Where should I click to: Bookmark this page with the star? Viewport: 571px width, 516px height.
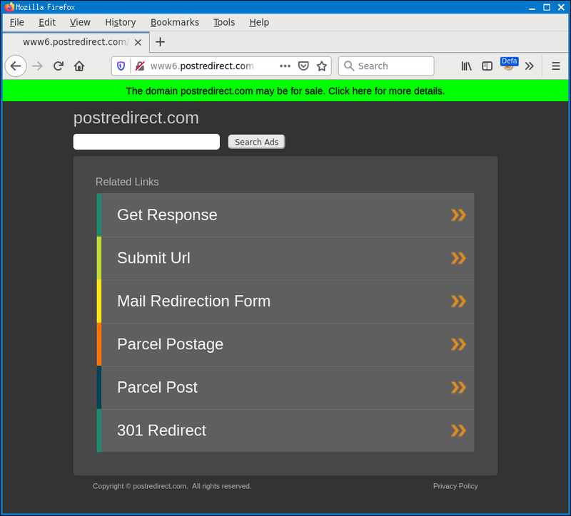322,66
